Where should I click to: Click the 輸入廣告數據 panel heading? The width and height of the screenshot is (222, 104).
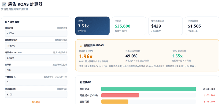tap(12, 22)
